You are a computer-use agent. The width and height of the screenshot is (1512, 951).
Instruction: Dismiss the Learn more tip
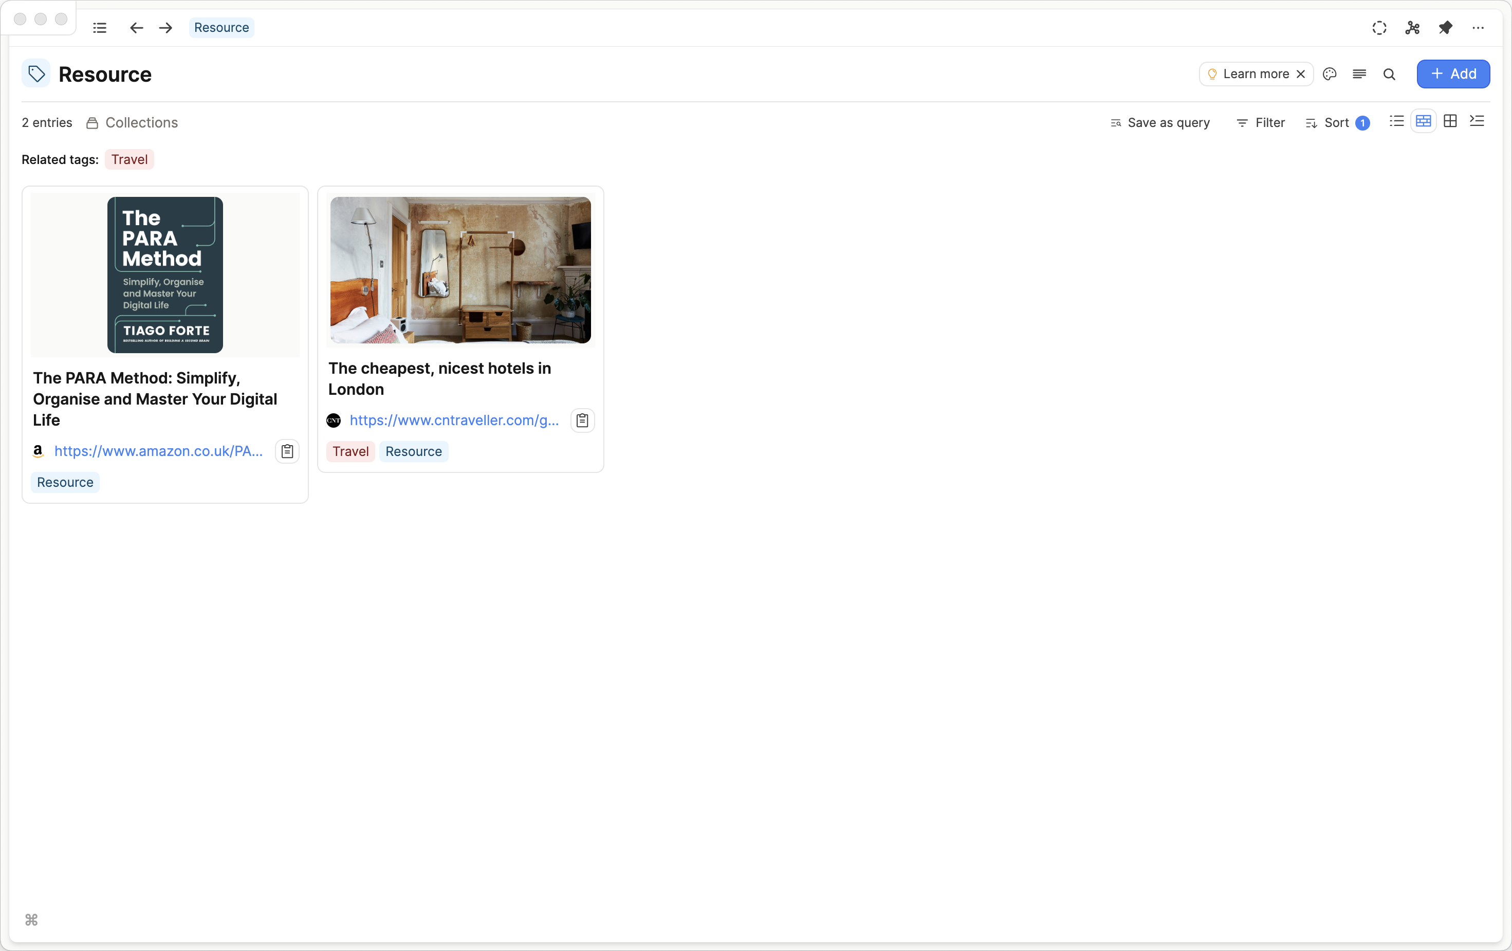click(x=1301, y=74)
